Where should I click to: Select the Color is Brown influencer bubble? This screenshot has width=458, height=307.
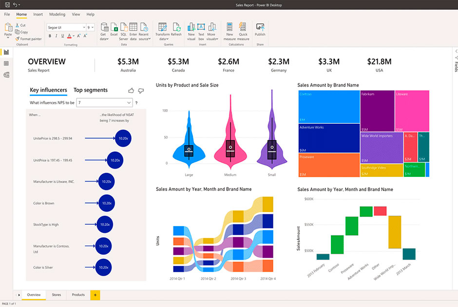(107, 203)
